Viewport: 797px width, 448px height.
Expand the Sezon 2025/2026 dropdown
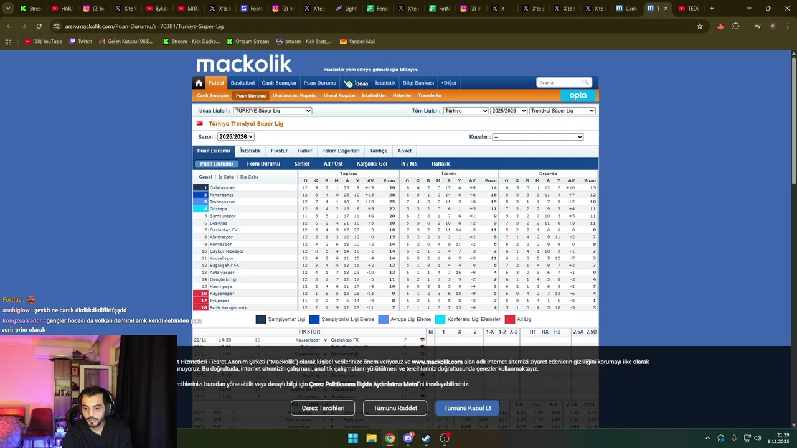click(x=236, y=137)
